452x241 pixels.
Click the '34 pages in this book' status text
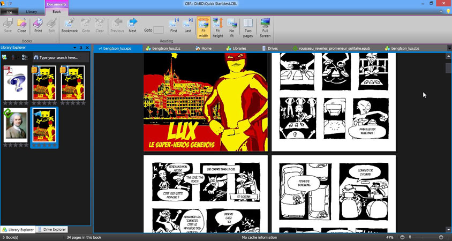pos(84,238)
